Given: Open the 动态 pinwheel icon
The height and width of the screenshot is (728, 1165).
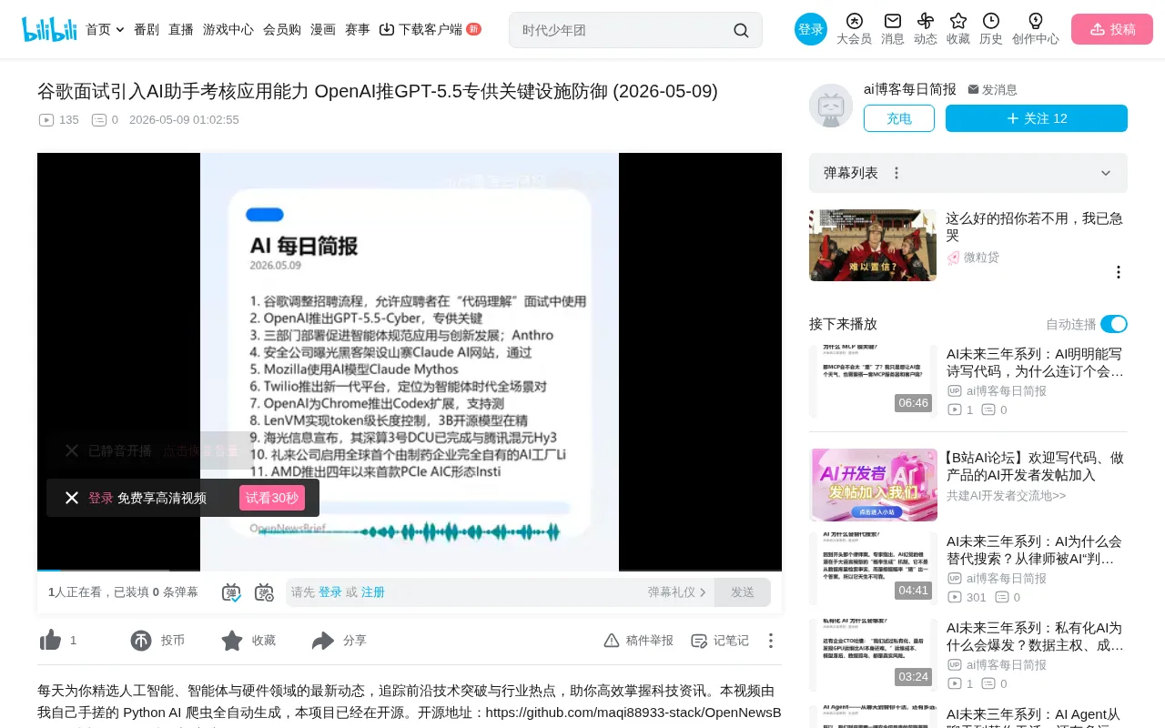Looking at the screenshot, I should click(x=926, y=21).
